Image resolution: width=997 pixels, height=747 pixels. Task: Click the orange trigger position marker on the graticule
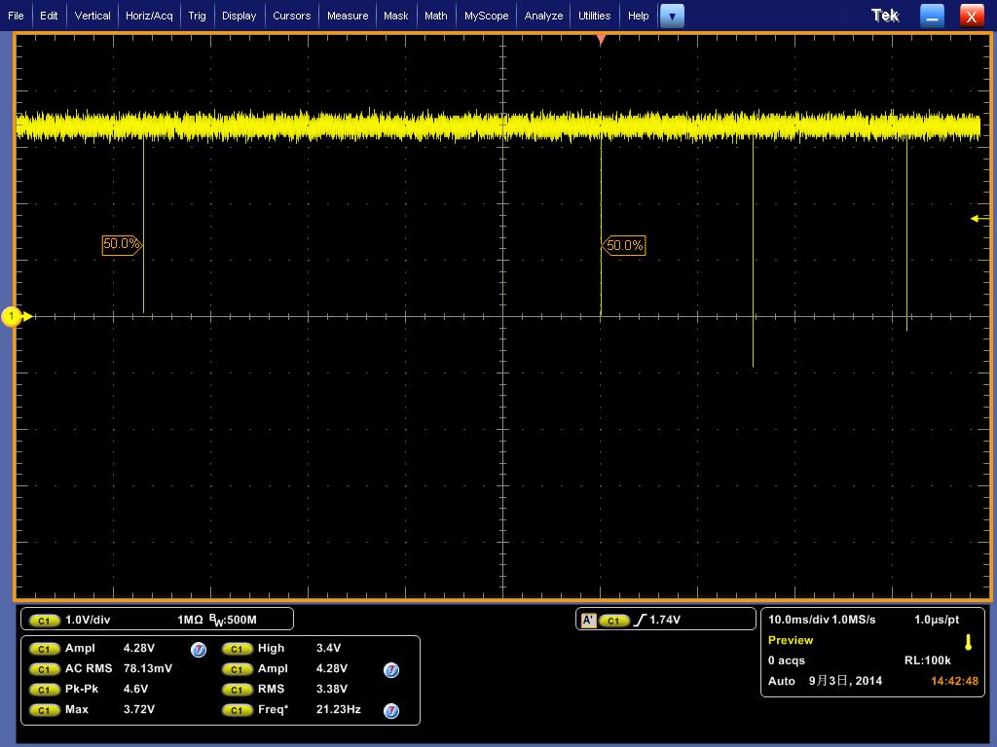click(600, 40)
